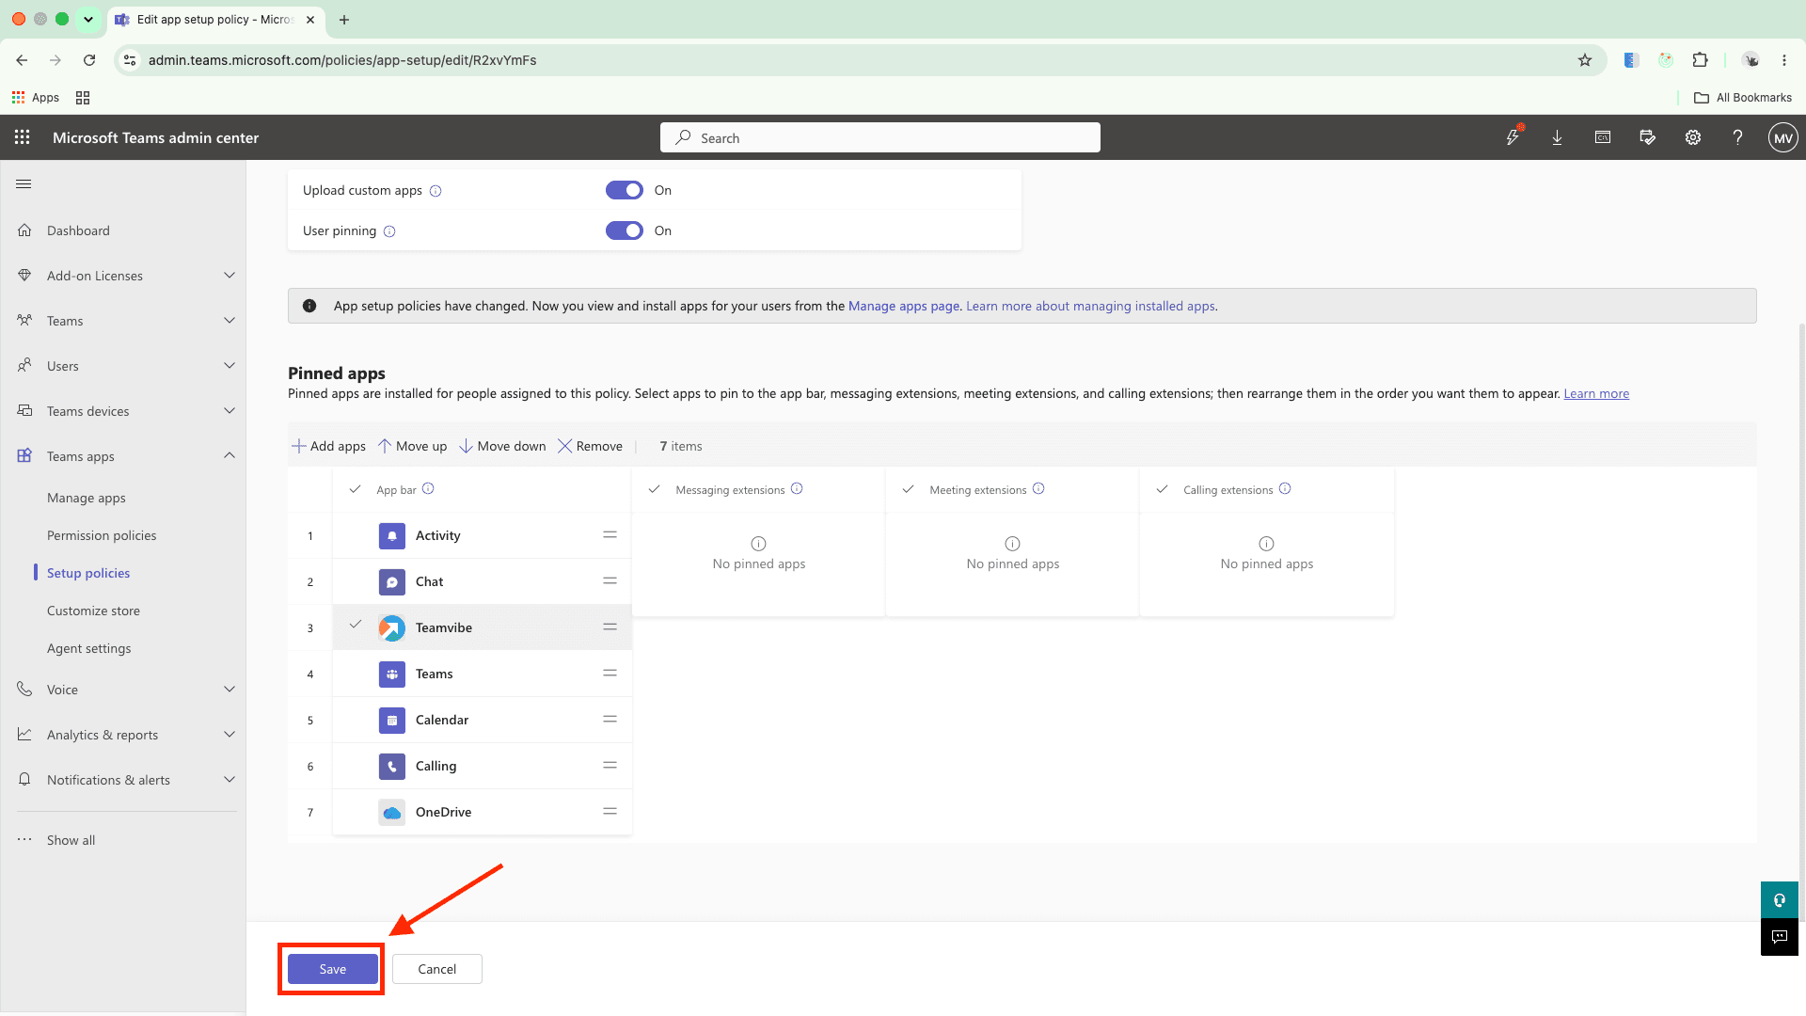Move the selected app up
1806x1016 pixels.
pos(412,446)
